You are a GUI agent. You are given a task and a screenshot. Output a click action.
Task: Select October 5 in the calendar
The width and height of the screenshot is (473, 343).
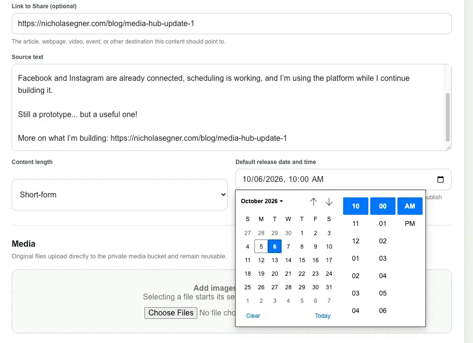[261, 247]
